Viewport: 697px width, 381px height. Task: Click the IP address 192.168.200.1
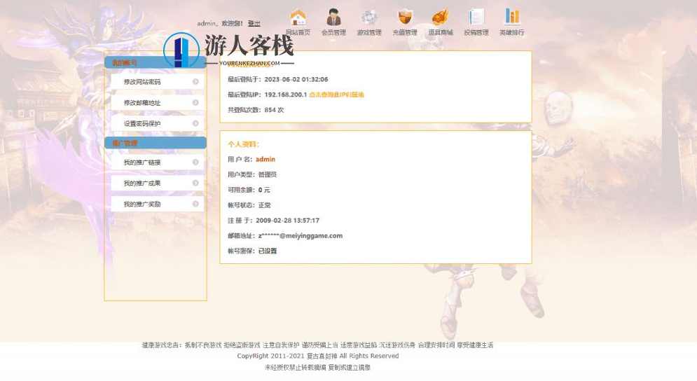pos(285,95)
